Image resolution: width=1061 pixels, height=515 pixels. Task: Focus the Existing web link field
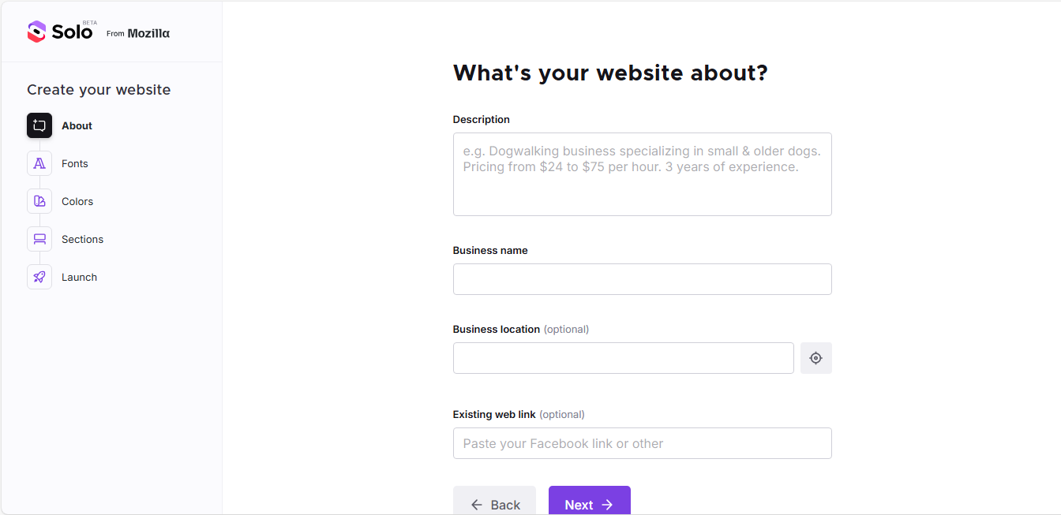[x=642, y=443]
